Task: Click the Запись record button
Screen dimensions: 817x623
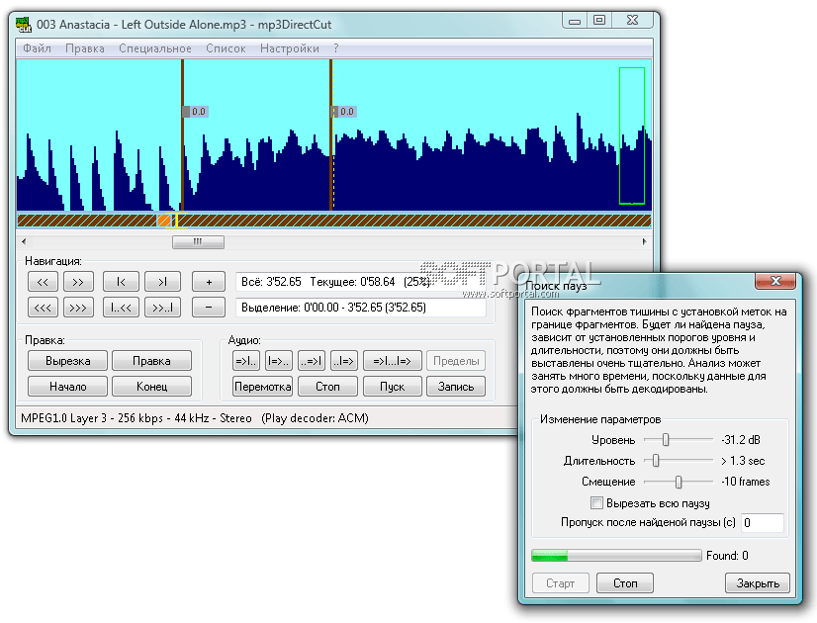Action: click(456, 387)
